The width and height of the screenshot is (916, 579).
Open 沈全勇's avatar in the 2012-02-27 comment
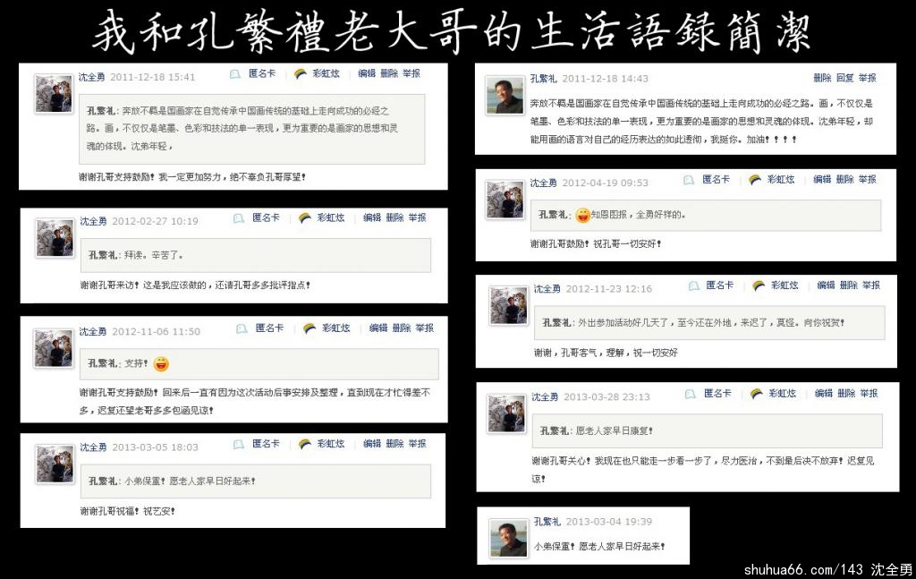point(55,238)
